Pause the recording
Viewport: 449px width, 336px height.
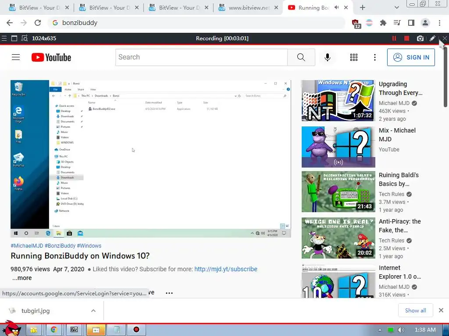tap(394, 38)
